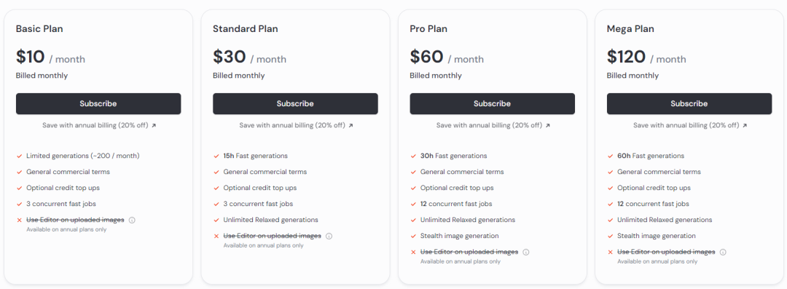The width and height of the screenshot is (787, 289).
Task: Click info icon beside Pro Plan editor feature
Action: (x=526, y=252)
